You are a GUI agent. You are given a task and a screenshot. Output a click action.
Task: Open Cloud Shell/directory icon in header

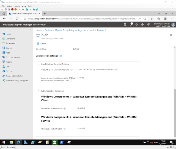(125, 24)
